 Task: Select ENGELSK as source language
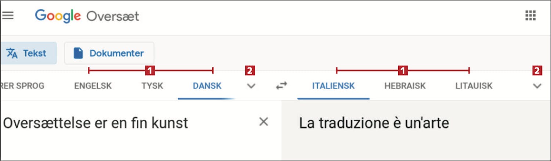[x=93, y=86]
